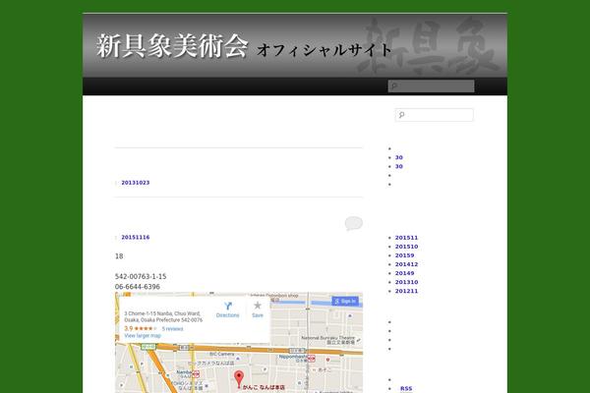Click the National Bunraku Theatre label on the map
Image resolution: width=590 pixels, height=393 pixels.
328,338
